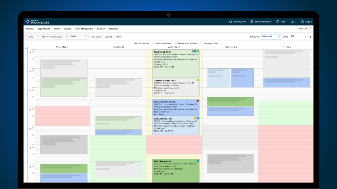Open Lois Aubrey appointment
The width and height of the screenshot is (337, 189).
coord(176,125)
